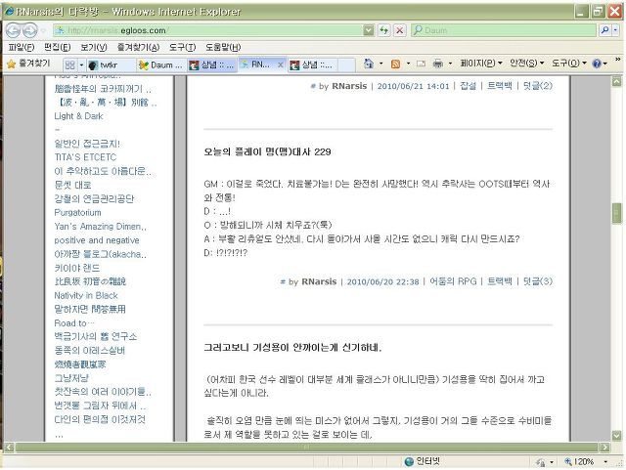
Task: Show more command bar items chevron
Action: coord(617,60)
